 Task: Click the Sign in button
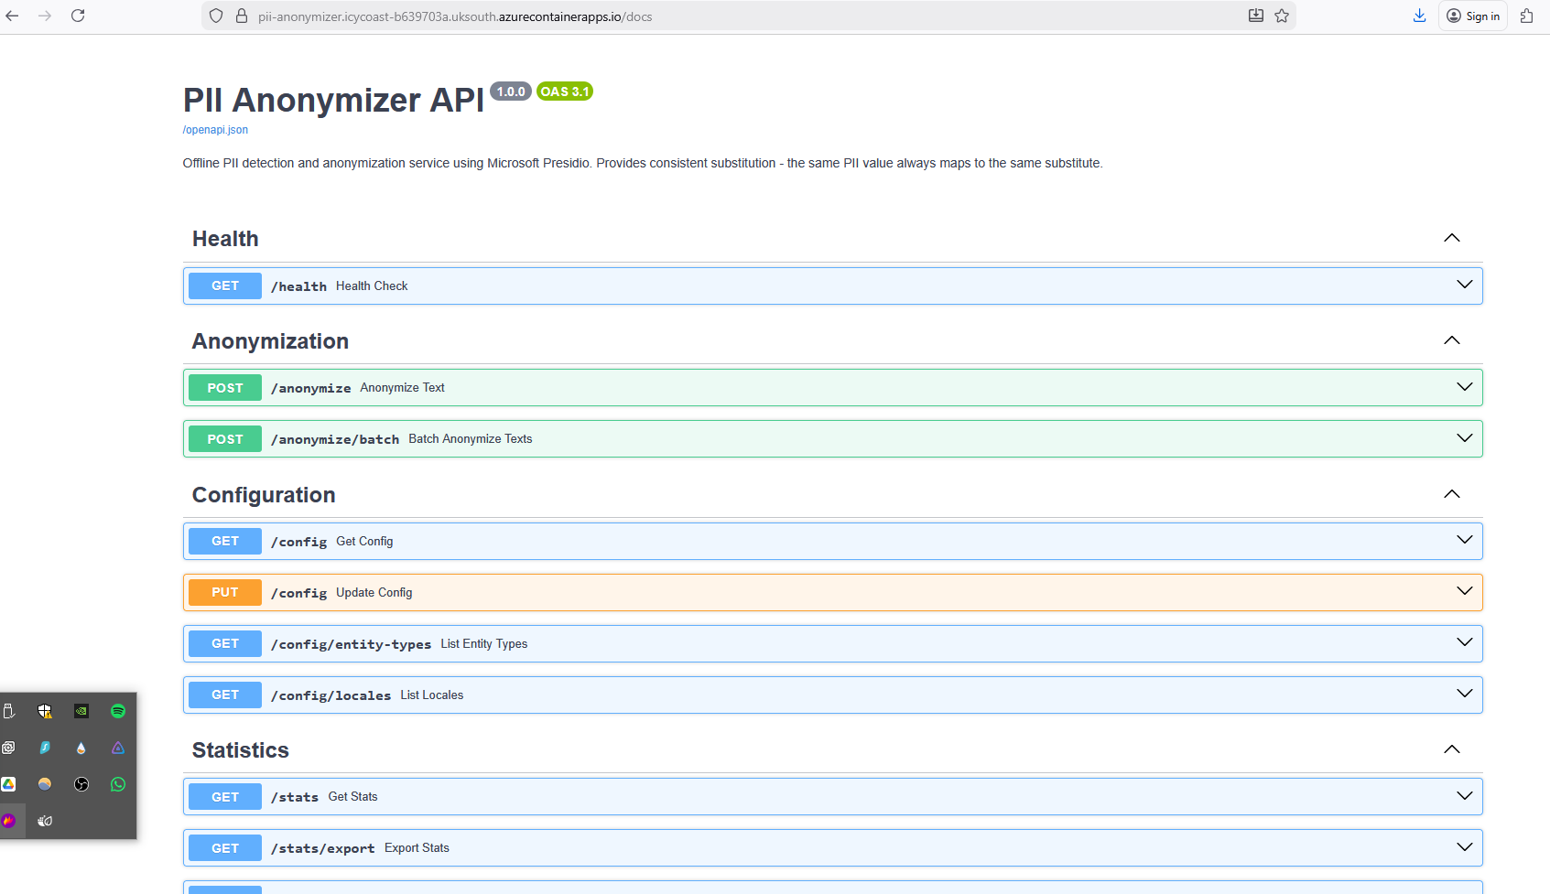coord(1472,16)
